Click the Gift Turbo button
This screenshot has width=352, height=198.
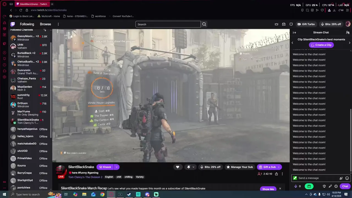tap(306, 24)
